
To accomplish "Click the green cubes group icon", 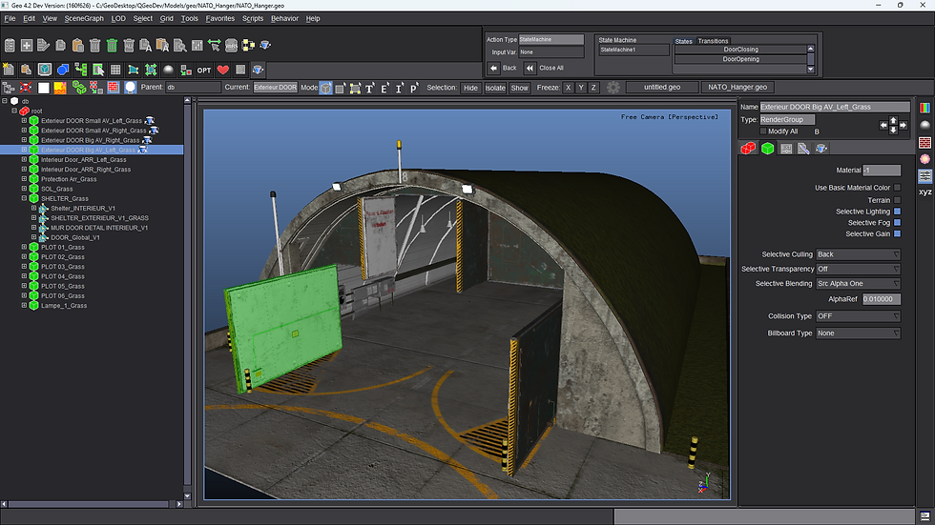I will (78, 88).
